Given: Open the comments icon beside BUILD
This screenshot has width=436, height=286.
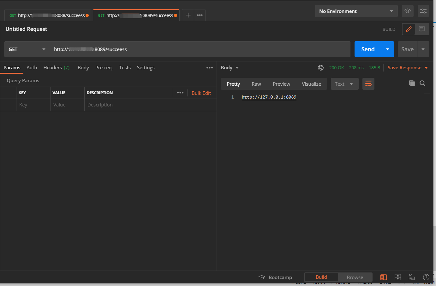Looking at the screenshot, I should pos(422,29).
